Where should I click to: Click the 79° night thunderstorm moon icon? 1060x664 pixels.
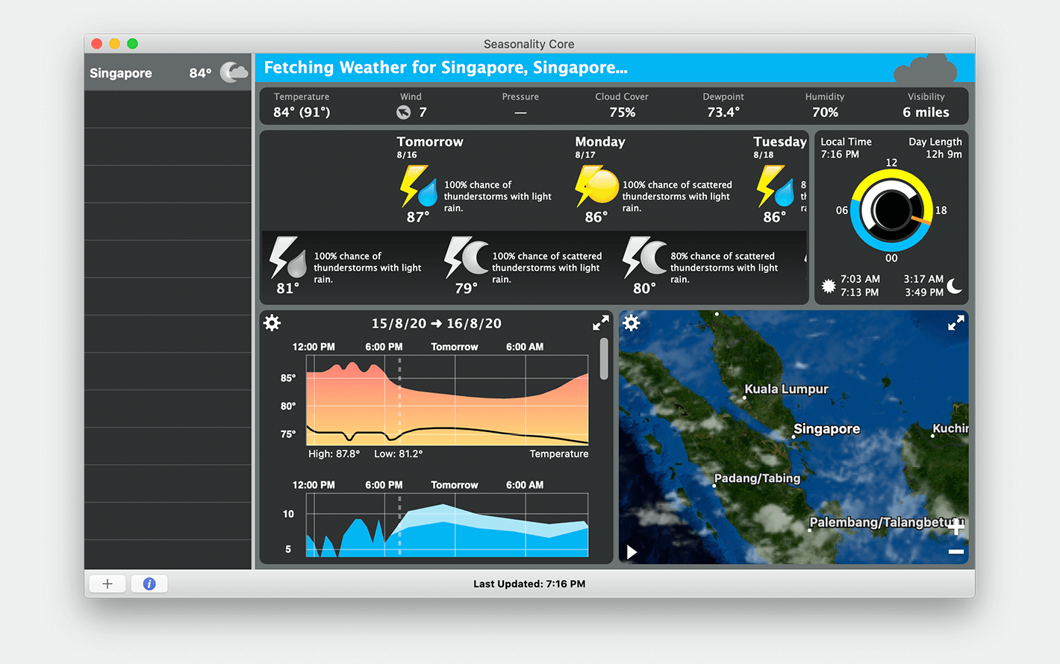467,257
